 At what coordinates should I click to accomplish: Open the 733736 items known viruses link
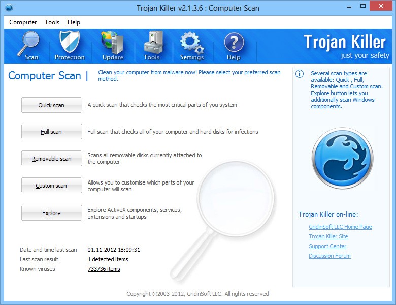104,269
